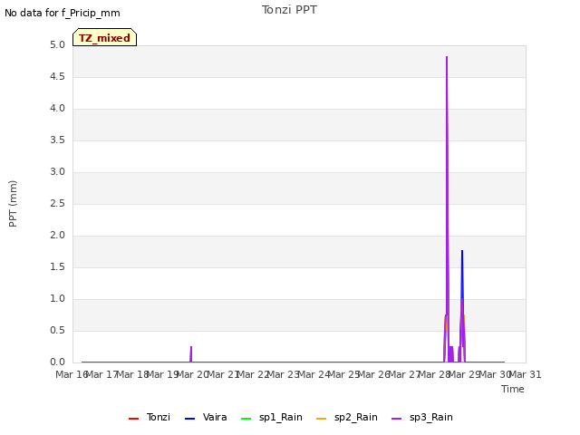Click the 4.5 y-axis tick label
This screenshot has height=435, width=580.
pyautogui.click(x=57, y=76)
